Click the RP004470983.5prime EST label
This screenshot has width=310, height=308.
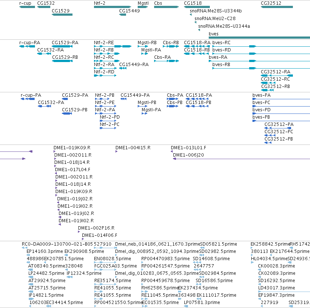tap(165, 259)
